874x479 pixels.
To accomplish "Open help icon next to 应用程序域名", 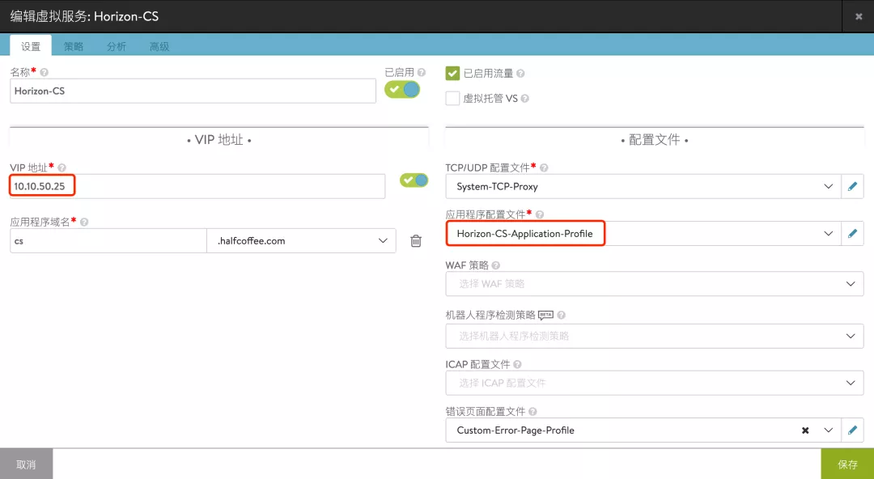I will tap(84, 222).
